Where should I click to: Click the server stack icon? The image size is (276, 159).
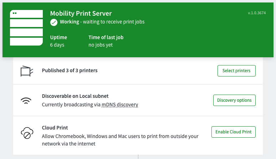[x=26, y=28]
